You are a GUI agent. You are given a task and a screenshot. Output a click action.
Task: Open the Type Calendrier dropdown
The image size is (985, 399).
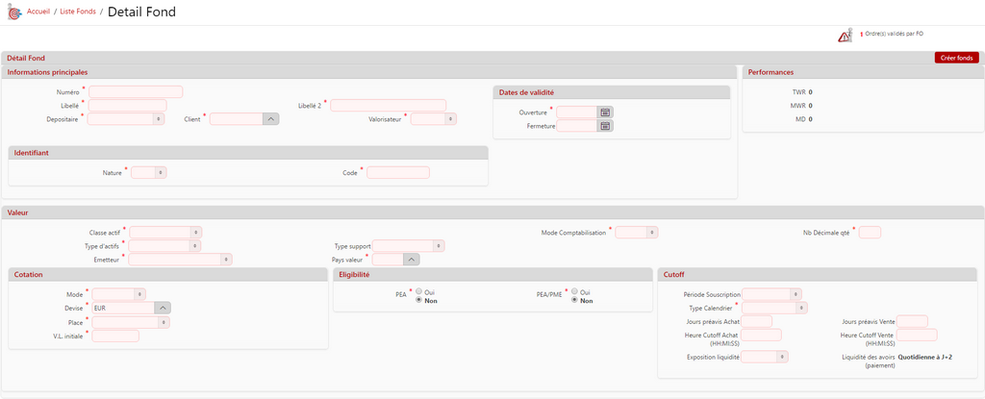point(774,308)
